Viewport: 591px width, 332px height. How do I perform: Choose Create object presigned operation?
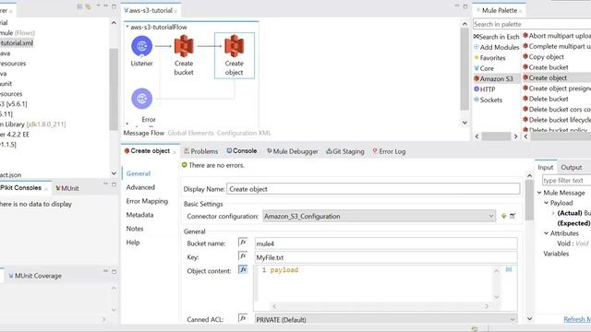coord(557,89)
